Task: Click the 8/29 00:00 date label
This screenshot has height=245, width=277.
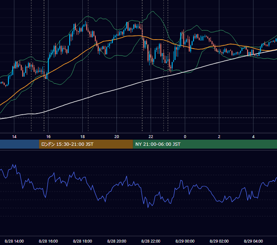Action: 185,241
